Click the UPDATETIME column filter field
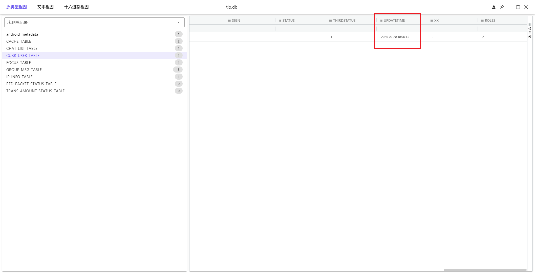535x273 pixels. pyautogui.click(x=402, y=29)
